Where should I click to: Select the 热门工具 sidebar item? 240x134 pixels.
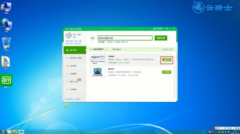click(75, 50)
